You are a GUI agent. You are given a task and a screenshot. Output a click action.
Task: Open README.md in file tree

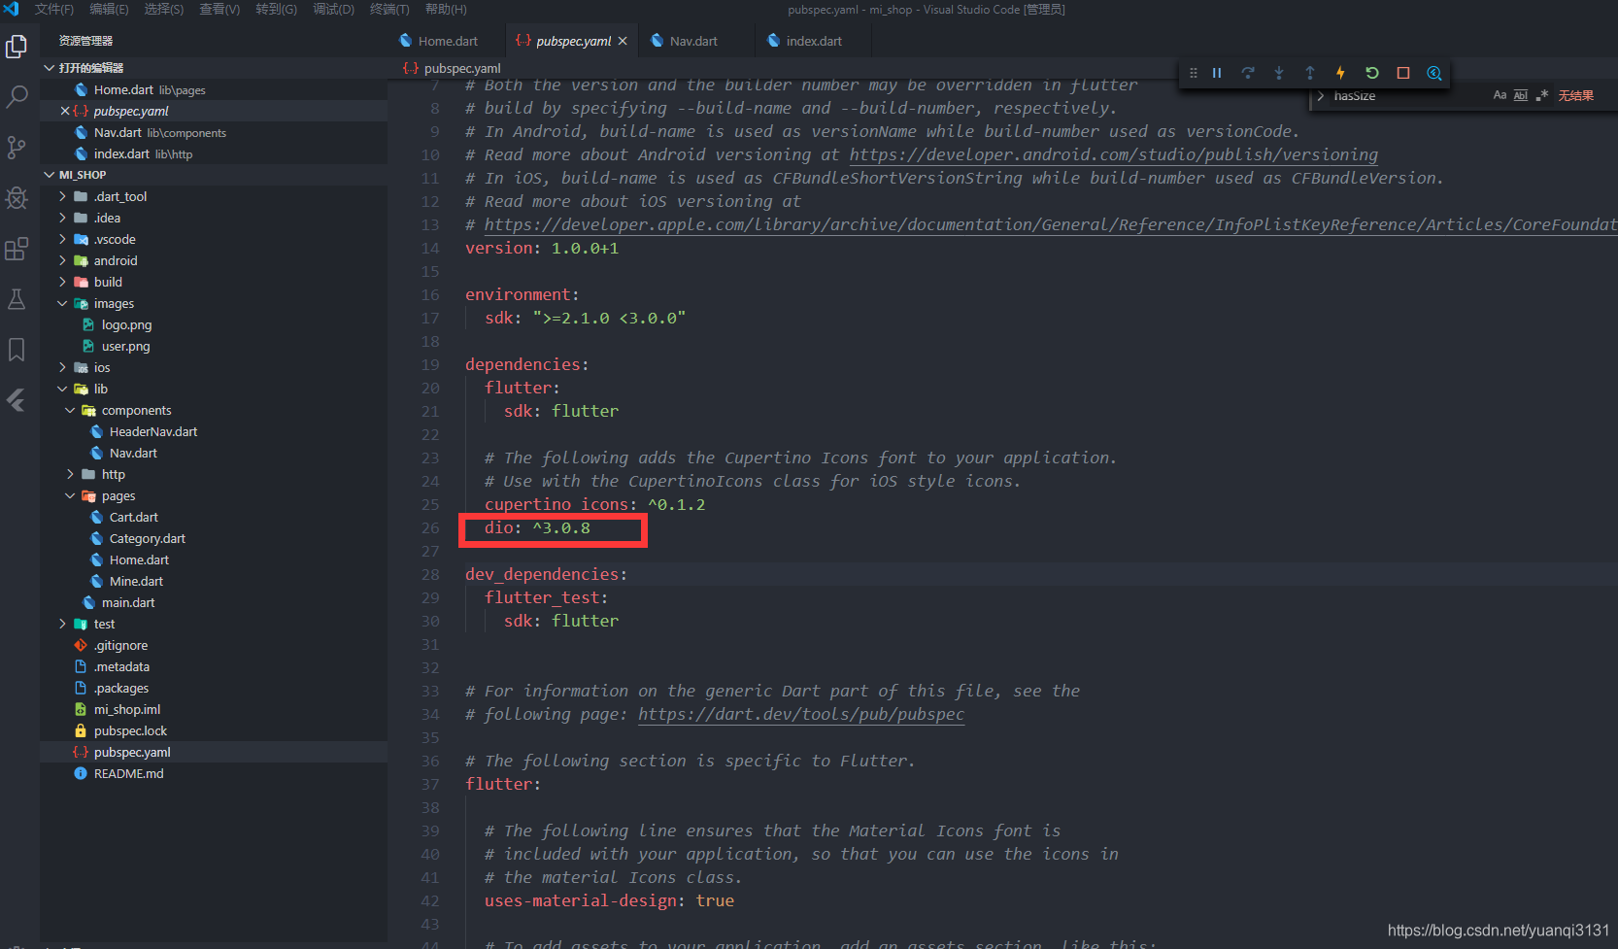coord(128,773)
